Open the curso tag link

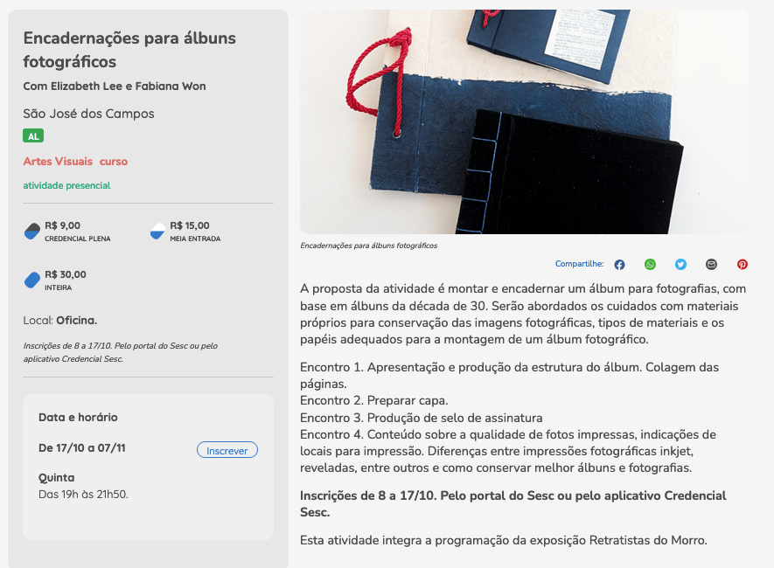(114, 162)
